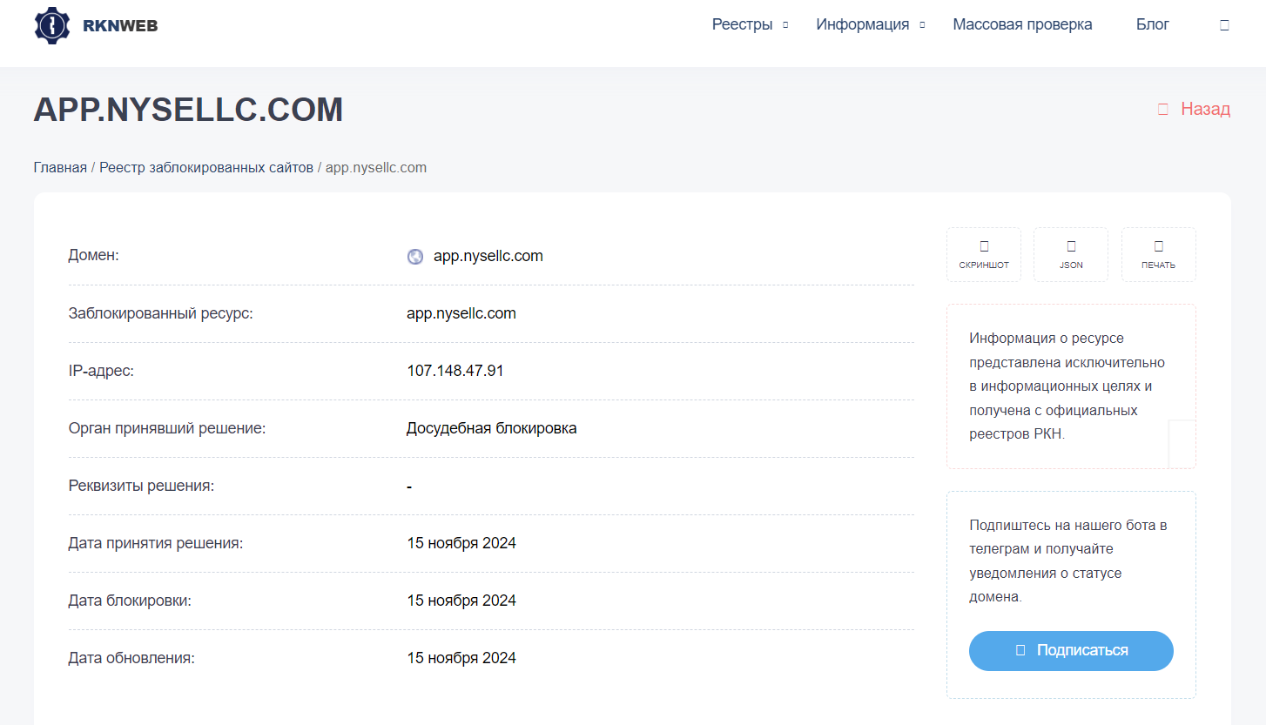Expand the Реестры dropdown menu

click(749, 24)
